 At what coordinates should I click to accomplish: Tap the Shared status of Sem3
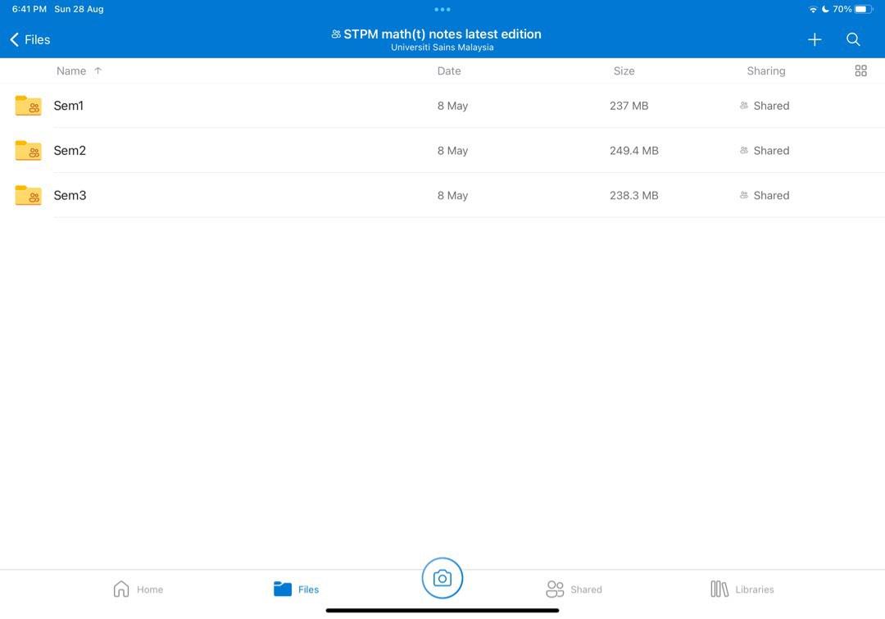(765, 196)
